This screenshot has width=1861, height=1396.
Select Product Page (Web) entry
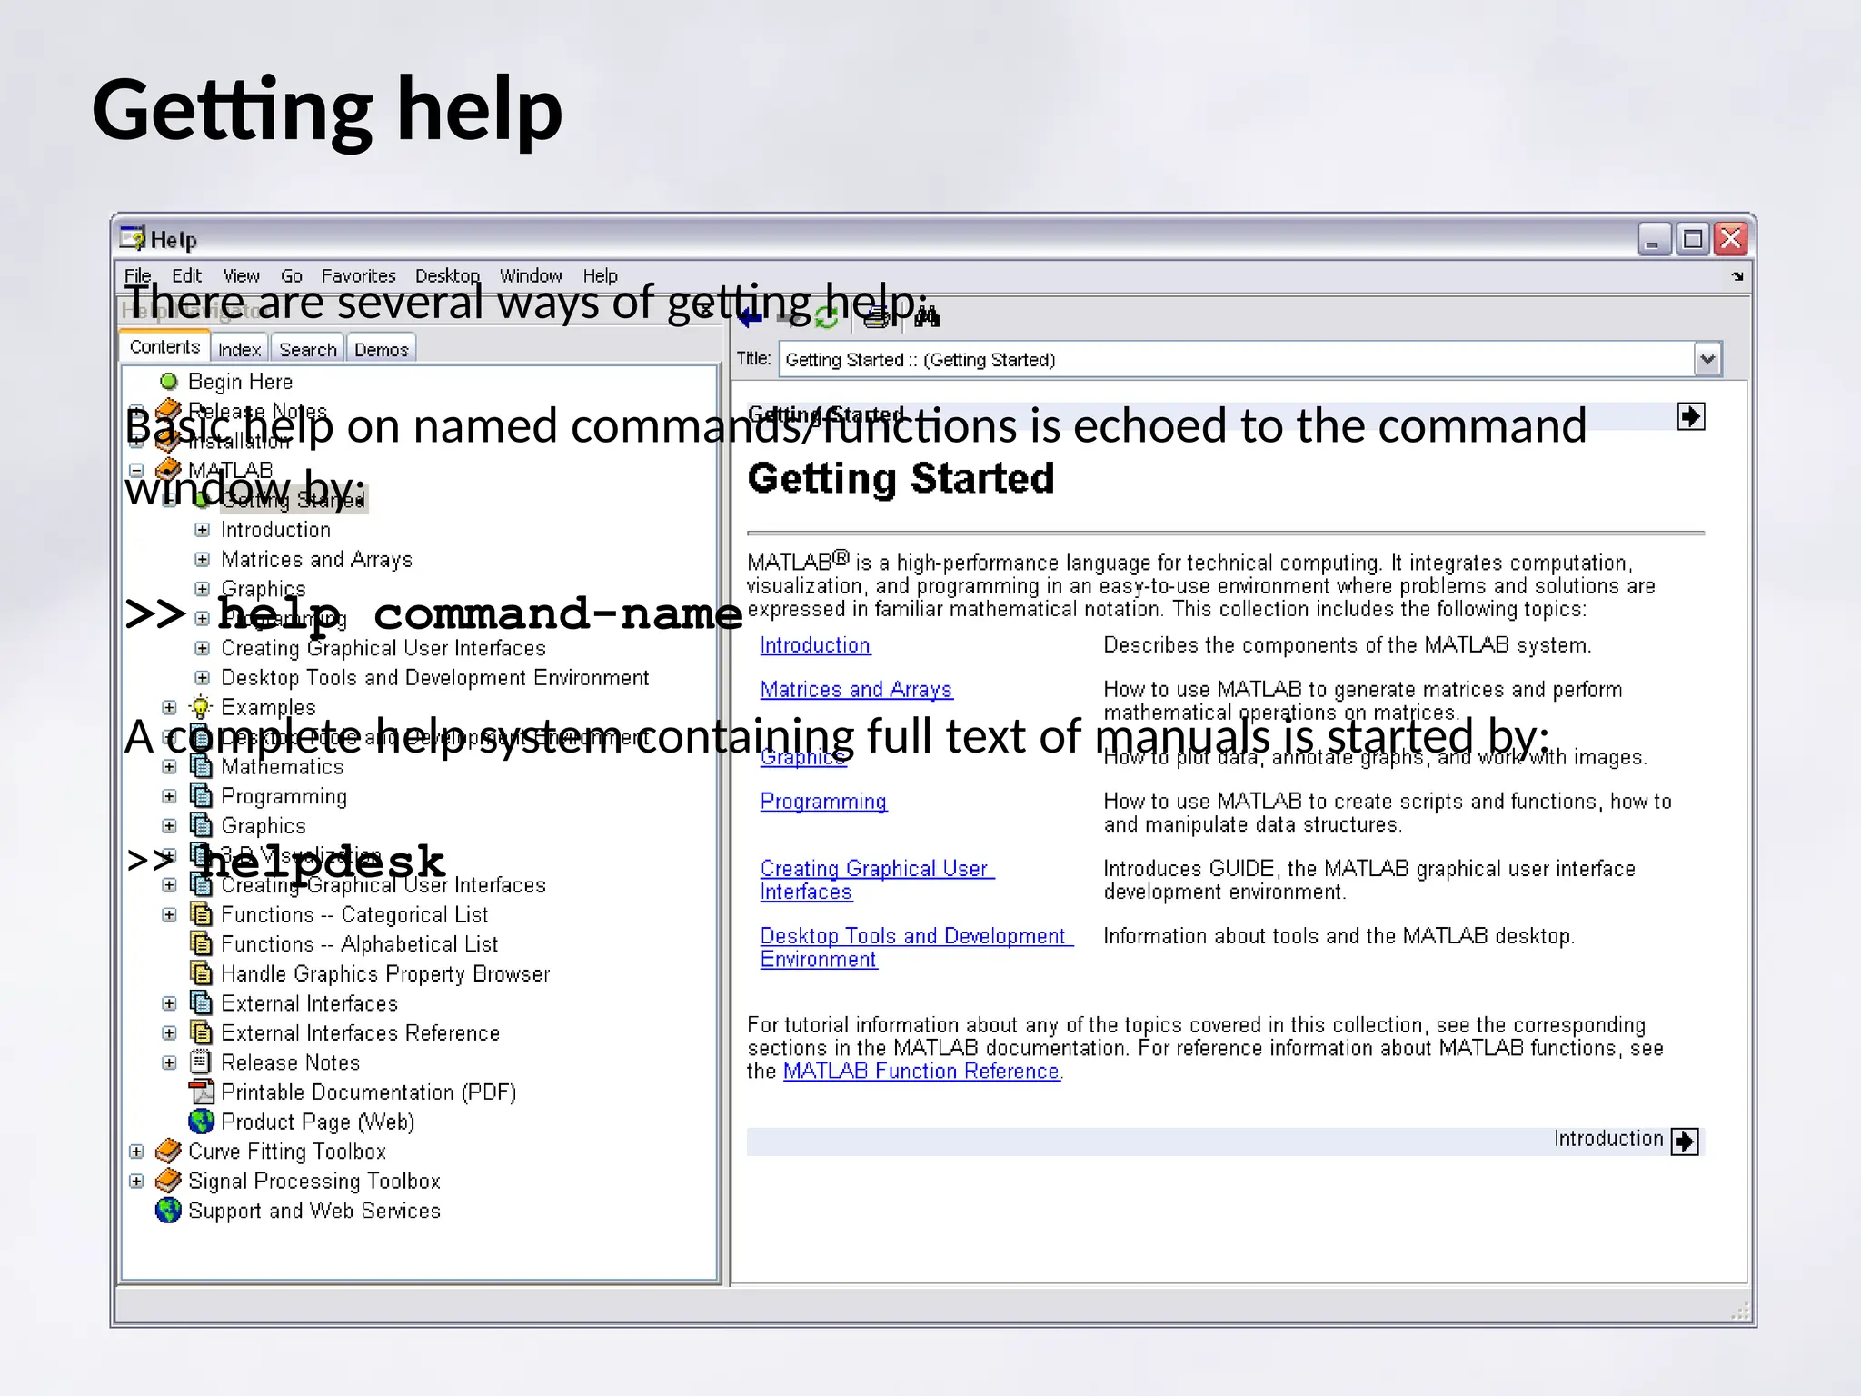pyautogui.click(x=317, y=1122)
